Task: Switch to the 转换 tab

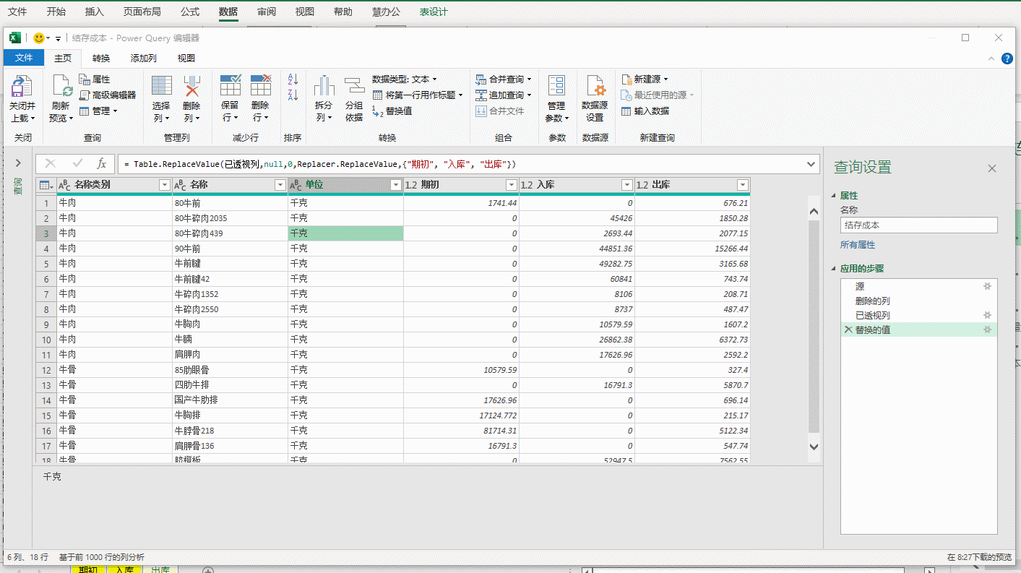Action: [x=101, y=59]
